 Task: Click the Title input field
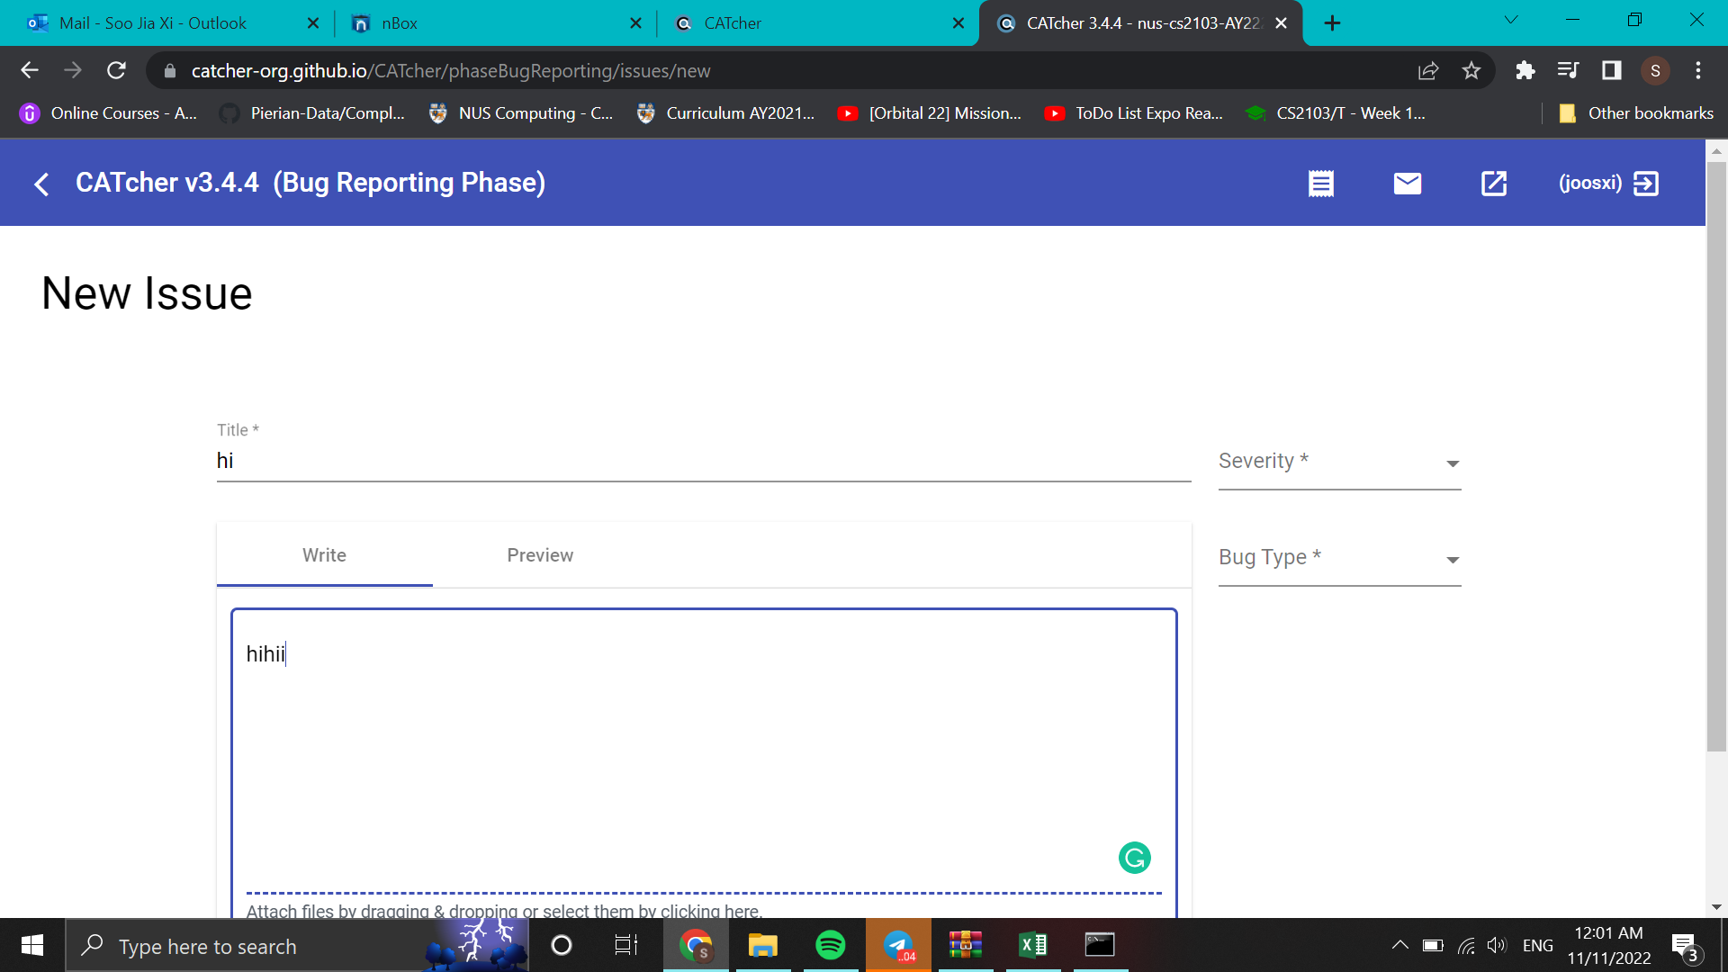[702, 461]
